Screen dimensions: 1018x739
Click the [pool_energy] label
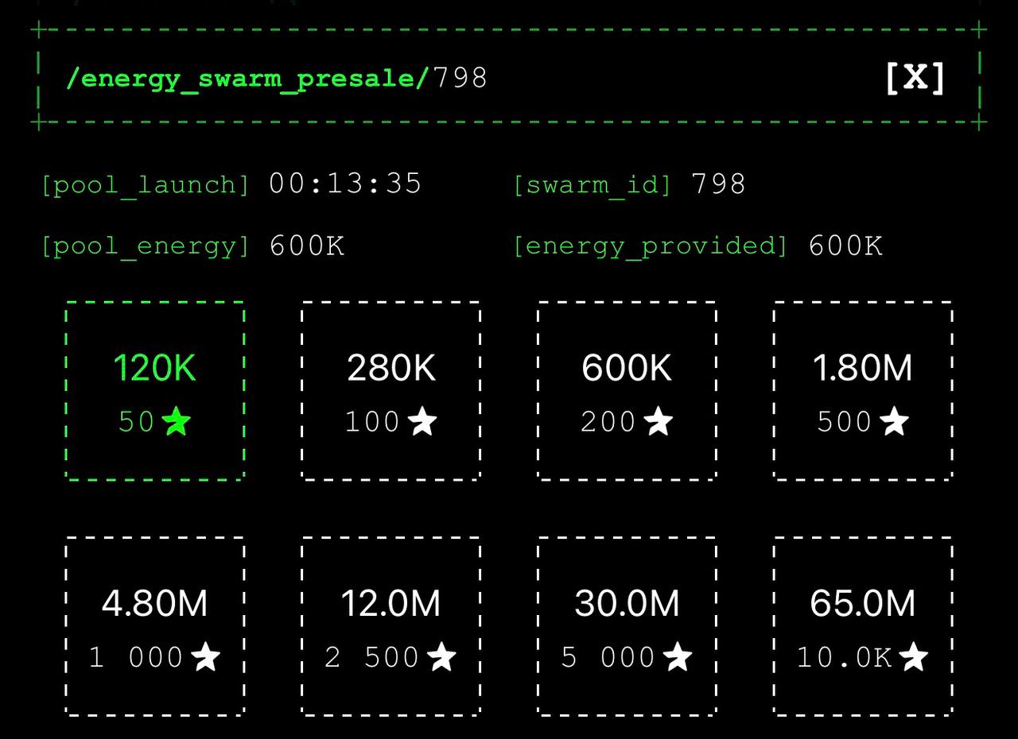coord(146,246)
